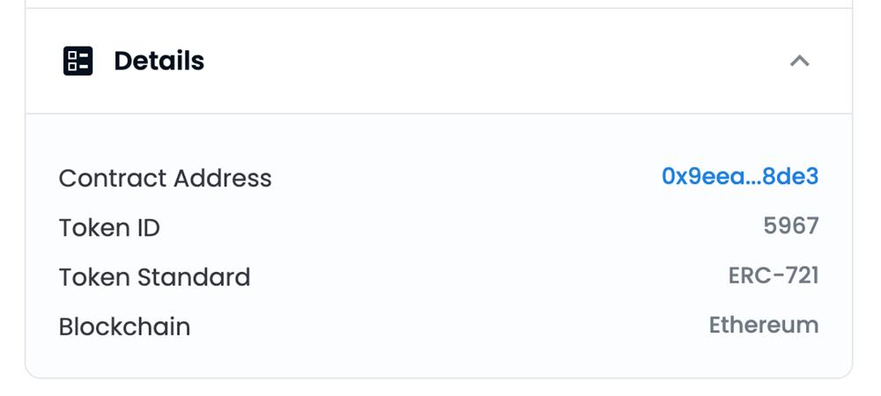Click the Details section heading text

click(x=159, y=61)
